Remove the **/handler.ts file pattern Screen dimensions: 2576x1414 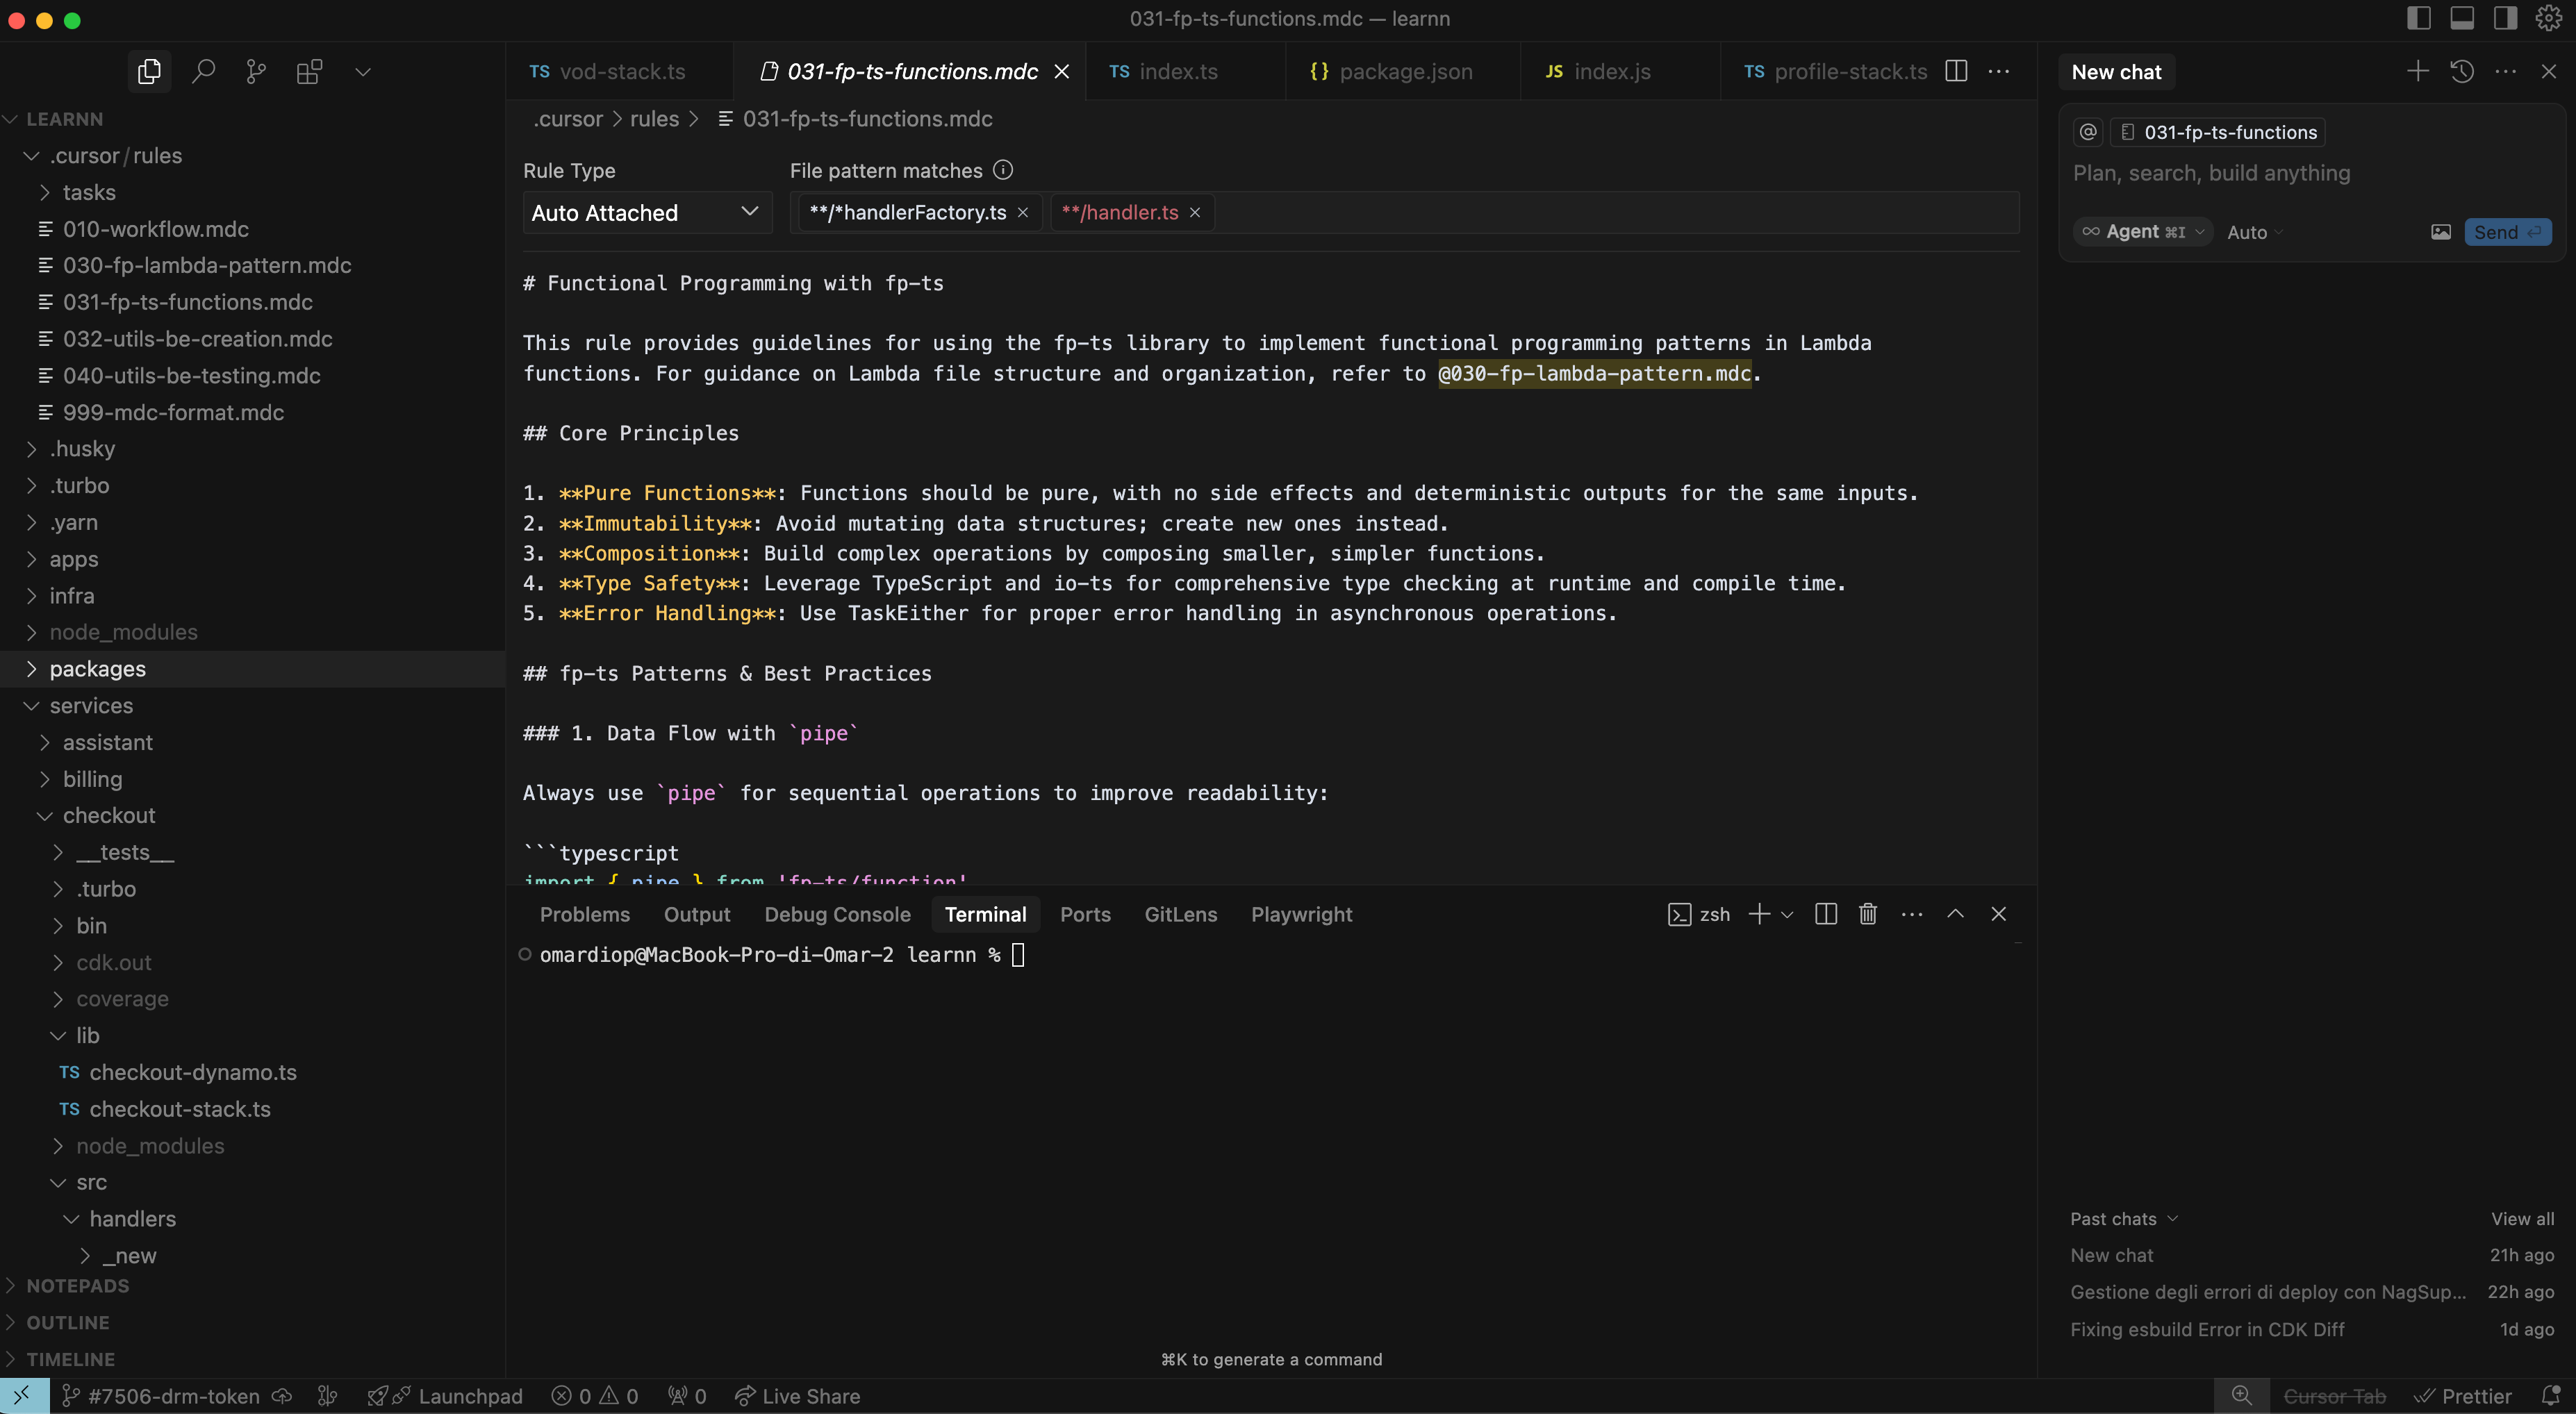(1194, 212)
